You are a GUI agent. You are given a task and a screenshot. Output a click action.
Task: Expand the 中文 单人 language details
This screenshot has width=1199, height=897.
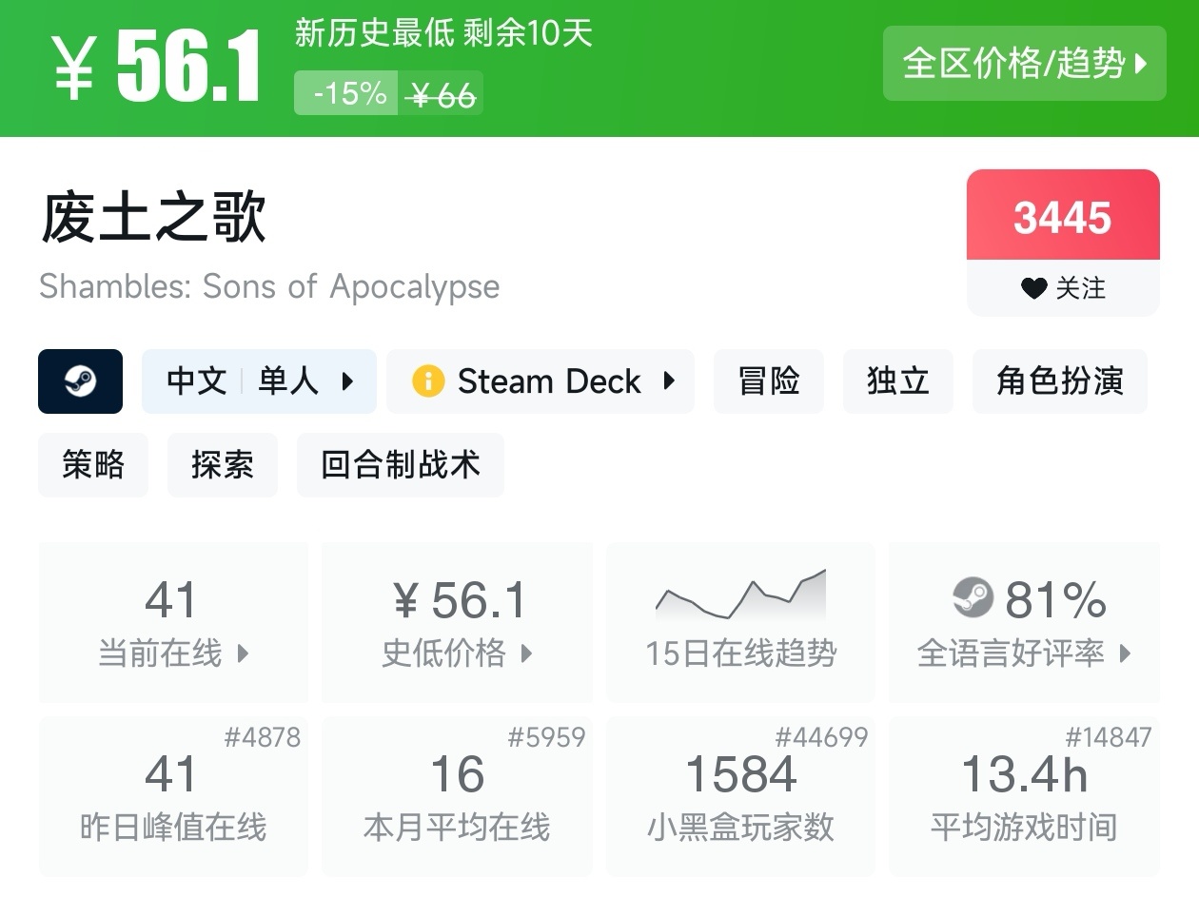[259, 381]
